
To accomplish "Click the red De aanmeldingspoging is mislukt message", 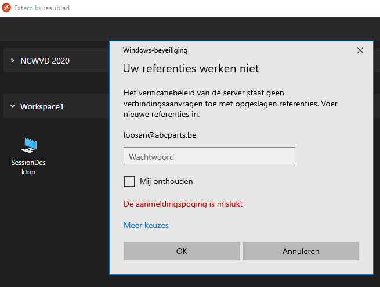I will pos(183,204).
